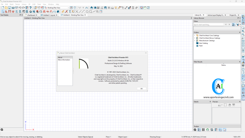Select the red roof tool icon
The height and width of the screenshot is (138, 245).
(37, 12)
